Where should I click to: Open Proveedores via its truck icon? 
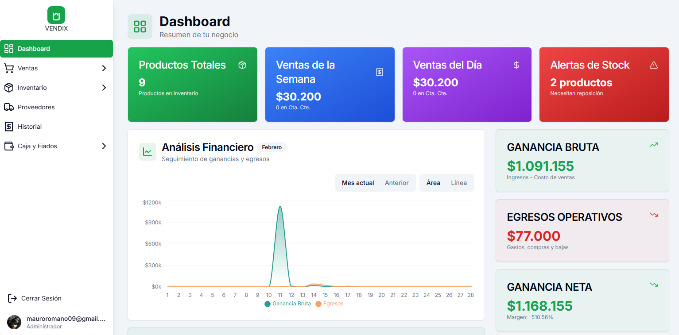pyautogui.click(x=9, y=107)
